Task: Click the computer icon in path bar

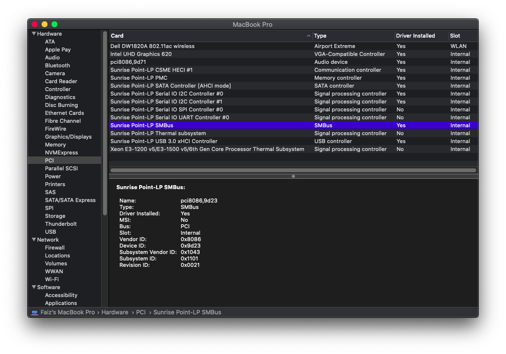Action: pyautogui.click(x=35, y=312)
